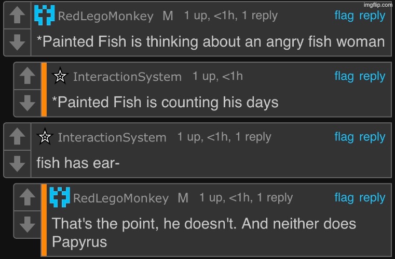Open InteractionSystem's profile on 'counting his days' comment
Screen dimensions: 395x259
coord(127,77)
